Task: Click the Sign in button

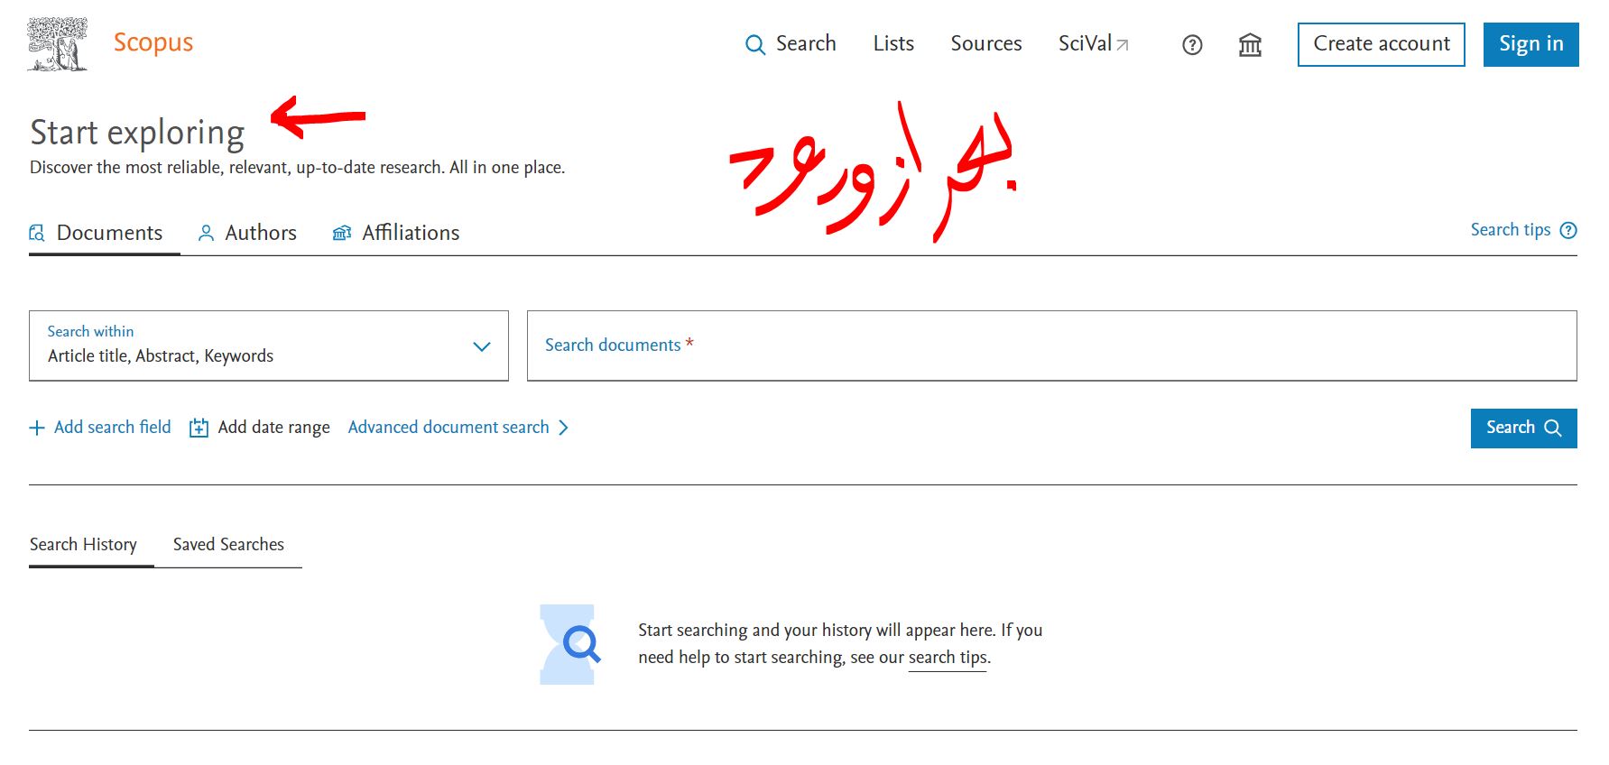Action: click(x=1531, y=44)
